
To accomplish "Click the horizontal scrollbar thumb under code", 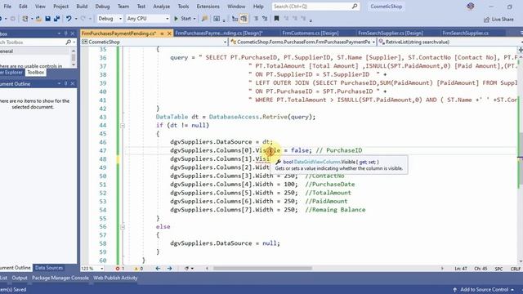I will (x=262, y=269).
